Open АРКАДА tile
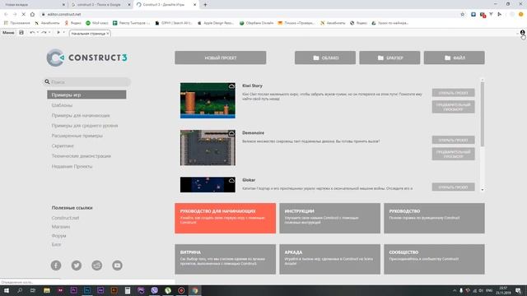This screenshot has height=296, width=527. [329, 259]
